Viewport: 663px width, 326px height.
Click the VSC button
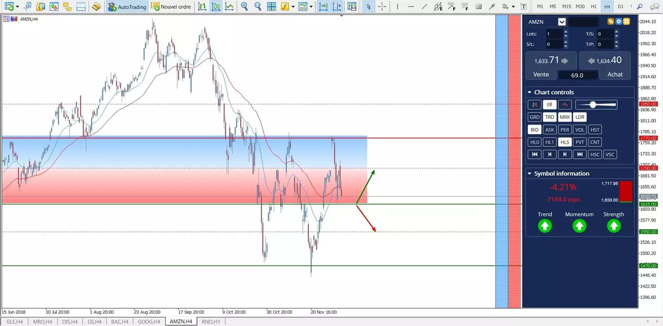coord(610,154)
